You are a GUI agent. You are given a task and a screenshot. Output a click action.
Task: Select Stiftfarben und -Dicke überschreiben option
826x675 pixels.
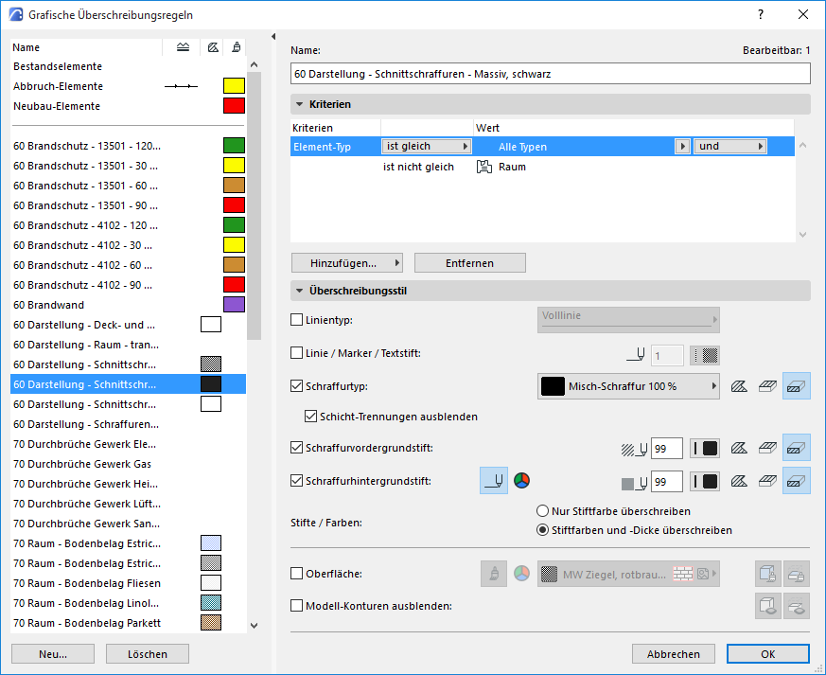pos(542,530)
